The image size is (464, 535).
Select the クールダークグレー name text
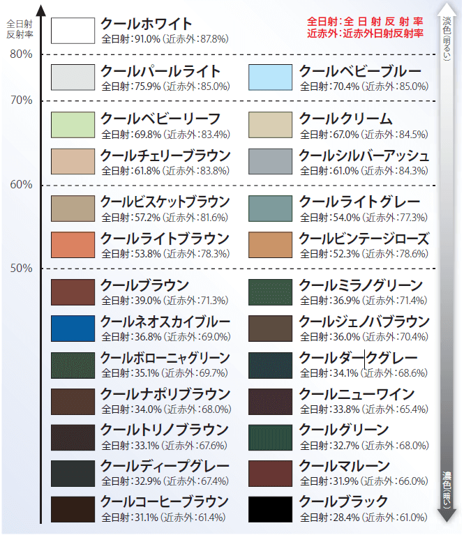point(357,359)
